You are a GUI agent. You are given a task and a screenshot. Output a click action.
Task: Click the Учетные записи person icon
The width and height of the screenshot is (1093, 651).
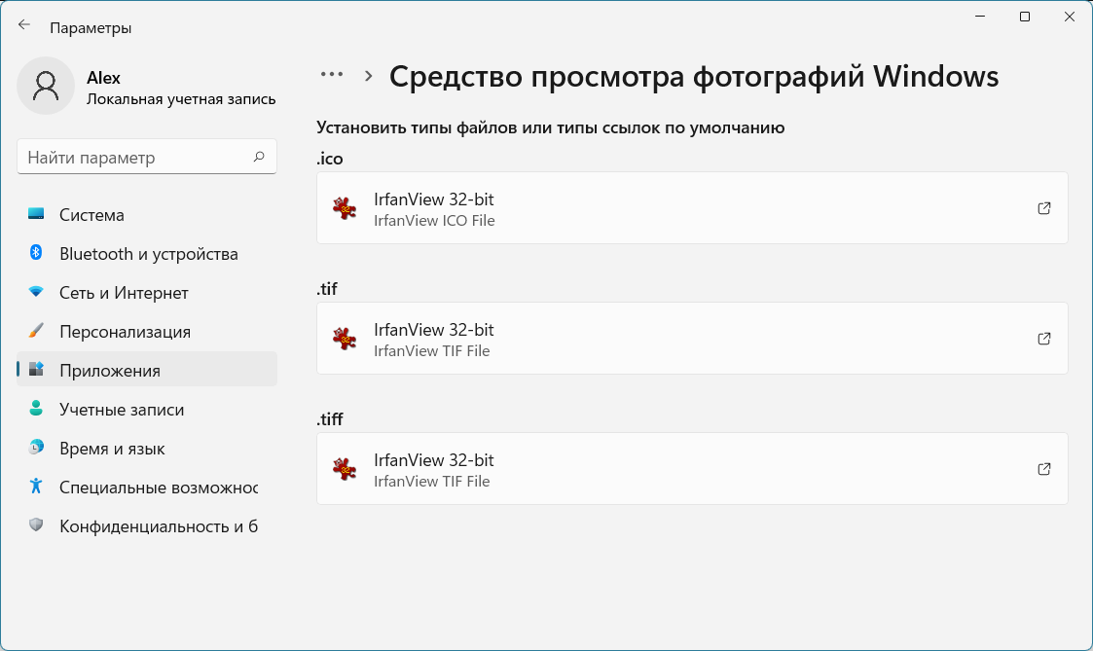coord(36,408)
